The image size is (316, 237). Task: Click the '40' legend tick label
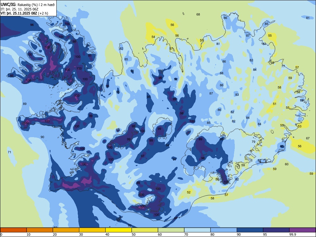(107, 234)
